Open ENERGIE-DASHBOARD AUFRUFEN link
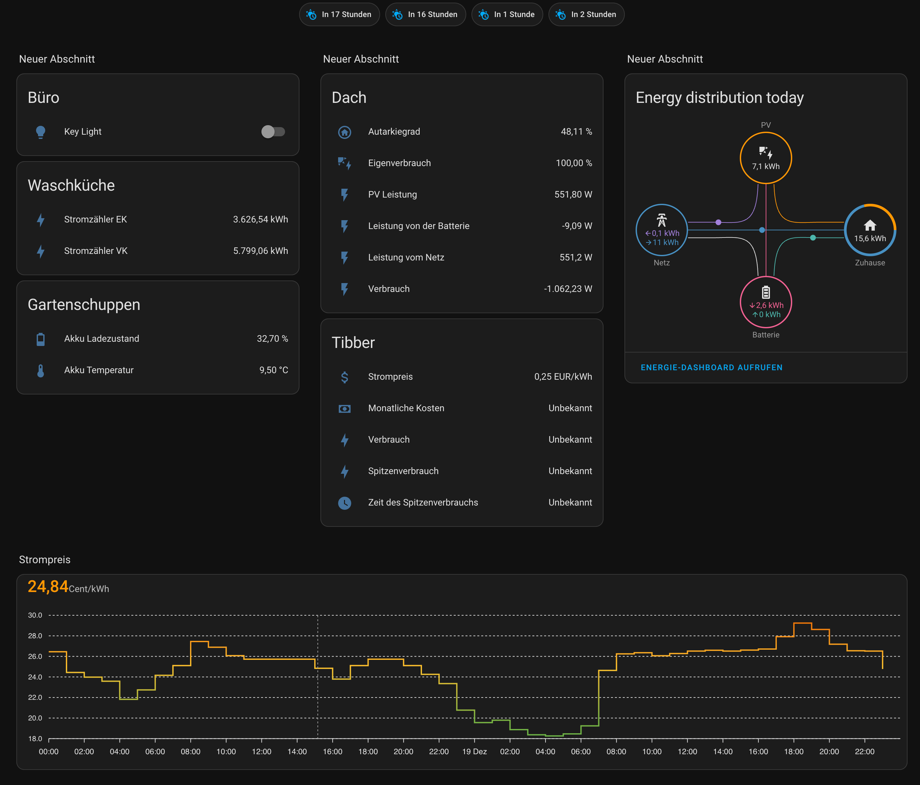The width and height of the screenshot is (920, 785). pyautogui.click(x=711, y=368)
